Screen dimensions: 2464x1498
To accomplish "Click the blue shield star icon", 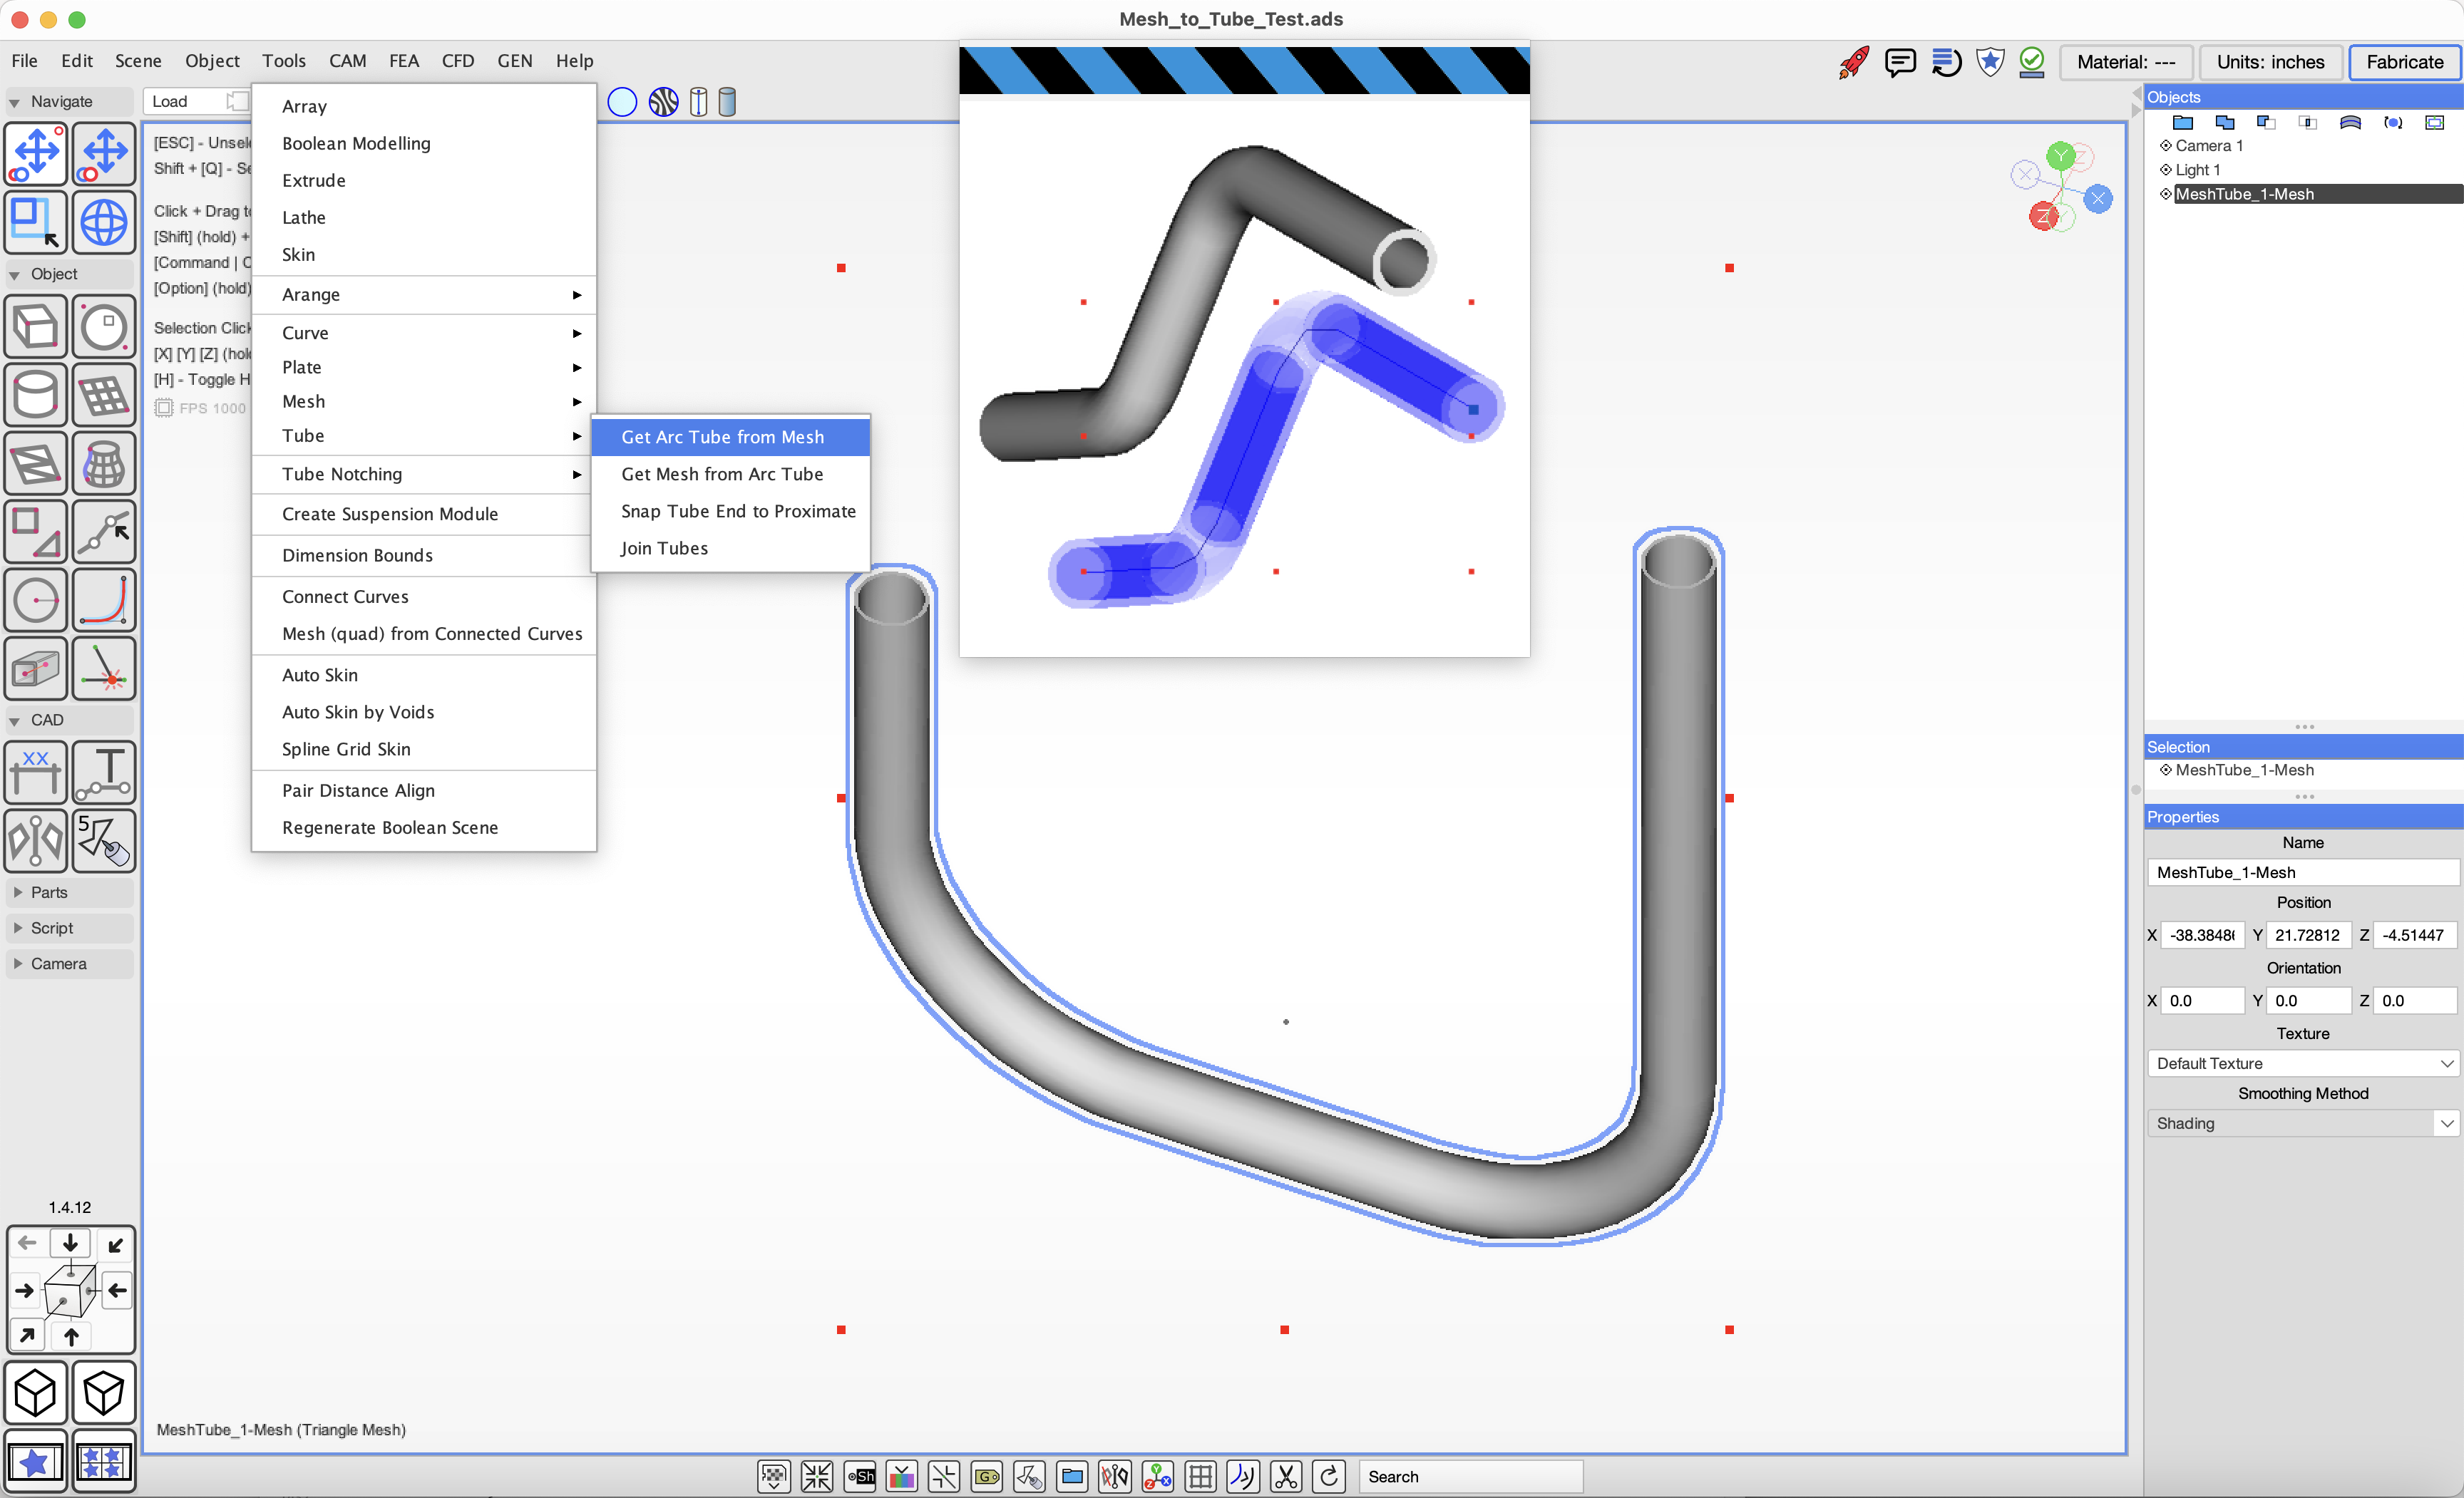I will pyautogui.click(x=1990, y=62).
